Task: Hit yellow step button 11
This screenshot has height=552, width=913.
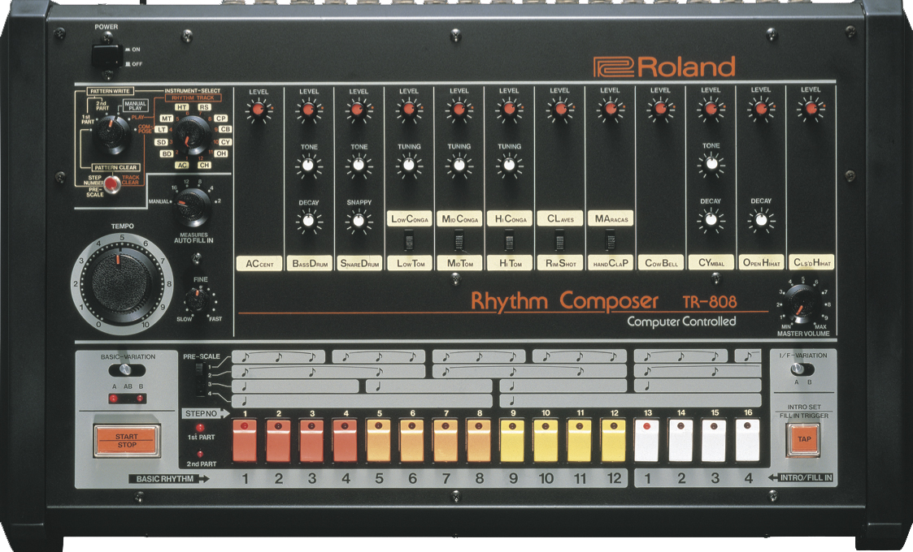Action: click(x=580, y=441)
